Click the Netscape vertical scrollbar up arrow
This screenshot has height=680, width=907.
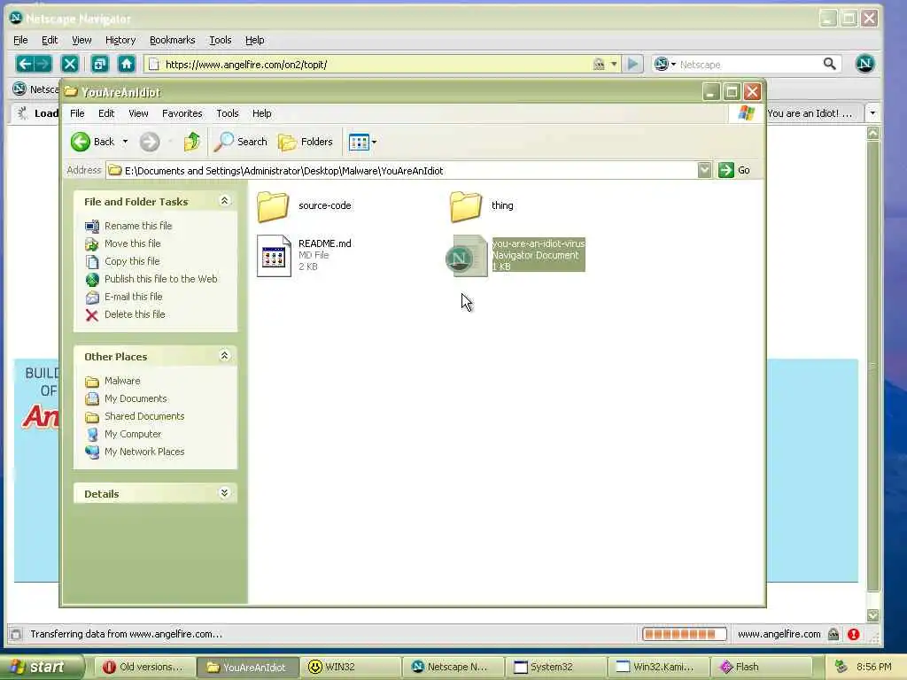(x=872, y=133)
